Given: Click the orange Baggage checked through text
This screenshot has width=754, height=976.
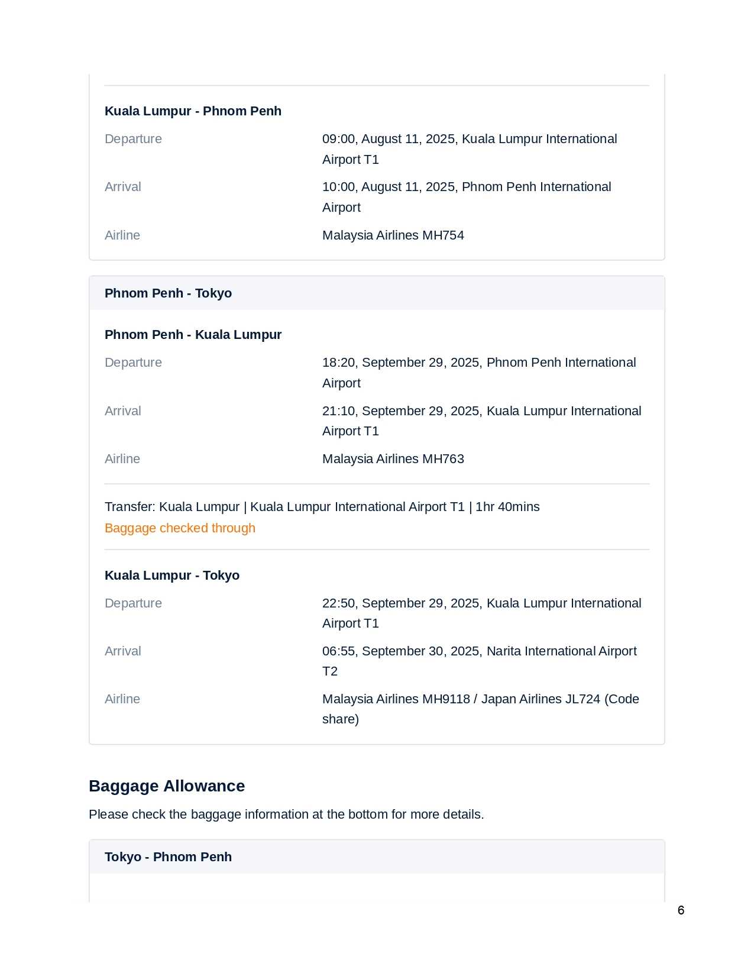Looking at the screenshot, I should point(180,528).
